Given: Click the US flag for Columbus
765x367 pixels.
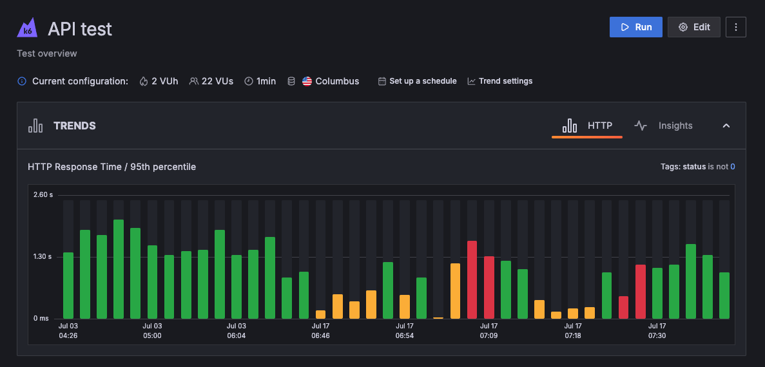Looking at the screenshot, I should click(307, 81).
